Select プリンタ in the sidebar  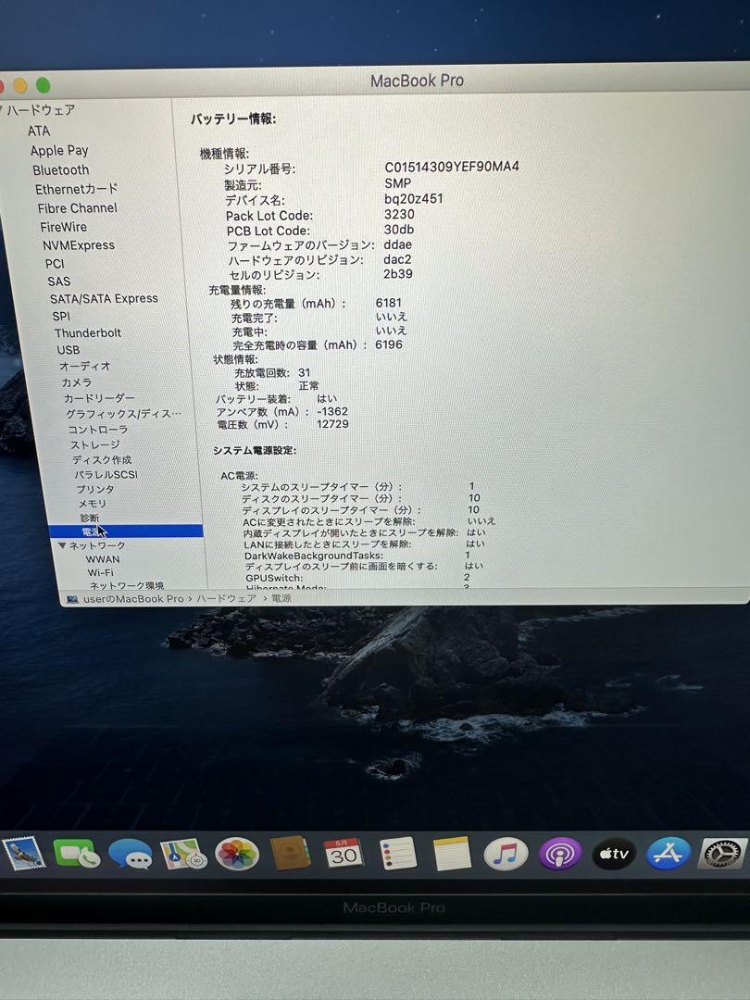click(x=95, y=489)
